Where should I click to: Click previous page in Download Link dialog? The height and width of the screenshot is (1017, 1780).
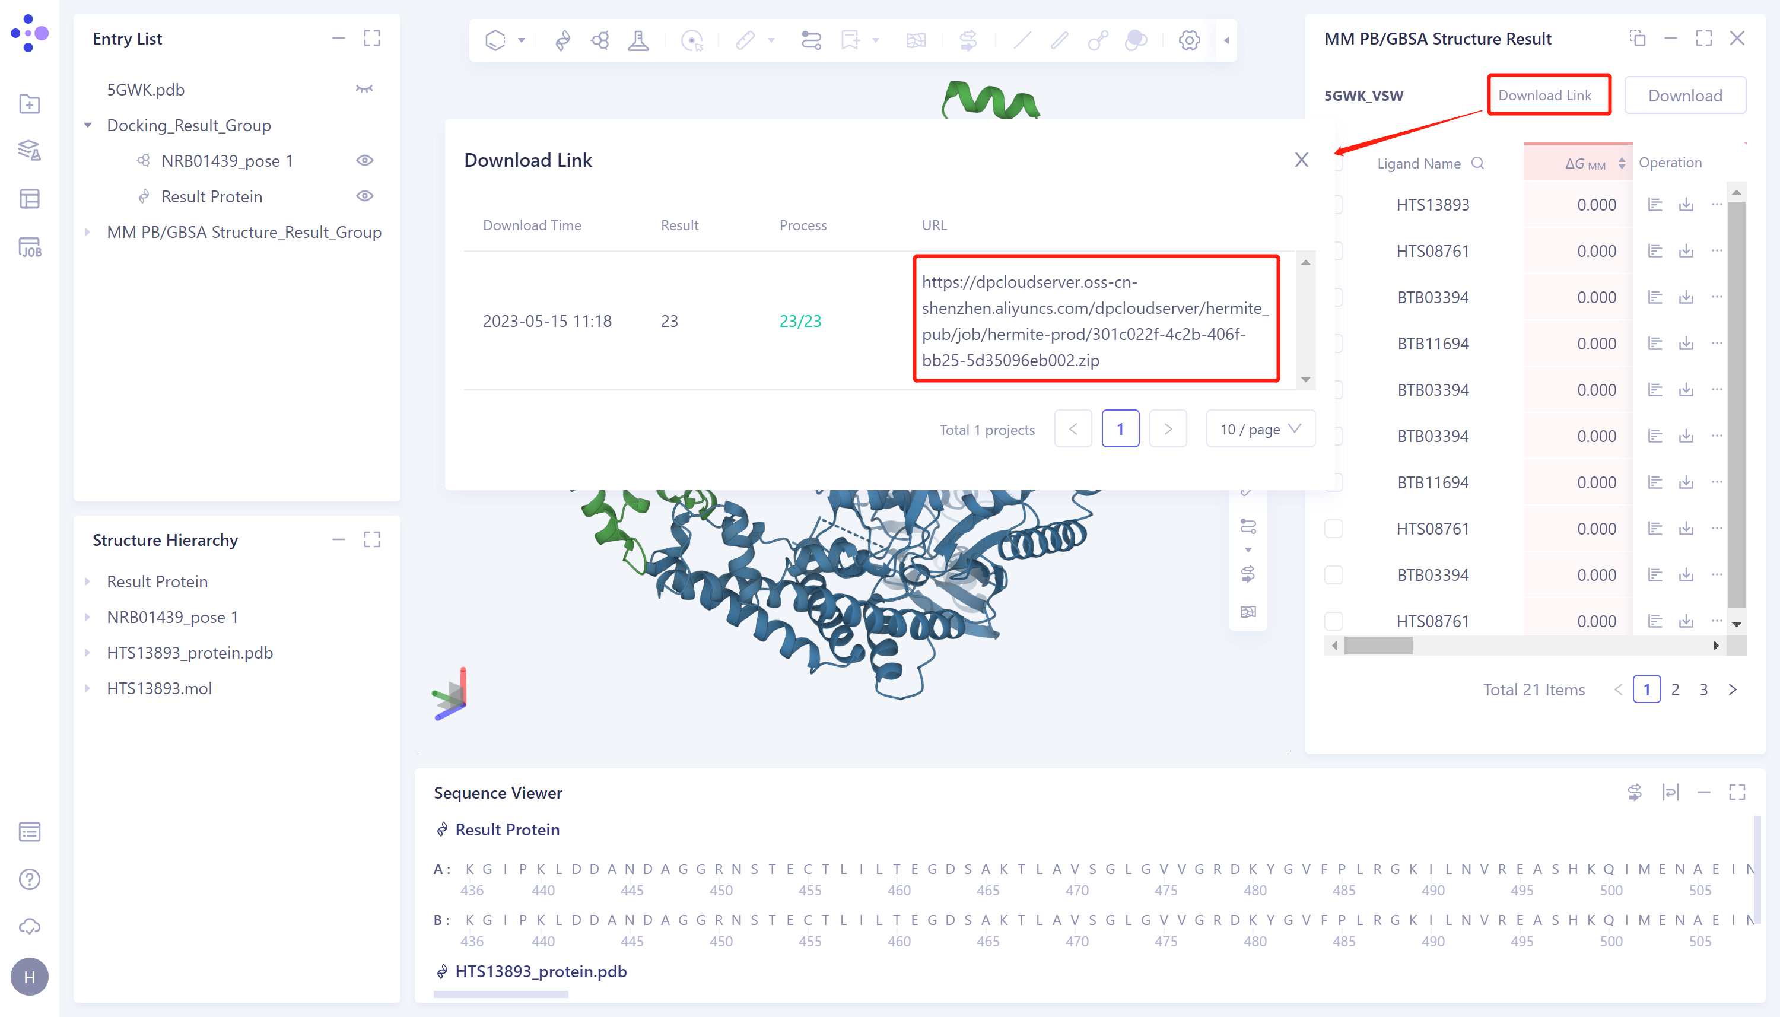pyautogui.click(x=1073, y=429)
